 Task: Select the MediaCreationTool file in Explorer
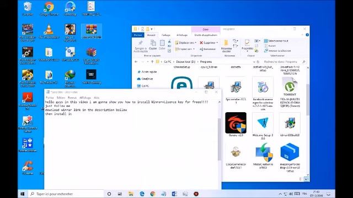coord(263,156)
